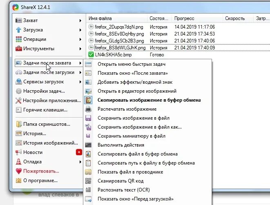Click the red unread news badge

[79, 152]
